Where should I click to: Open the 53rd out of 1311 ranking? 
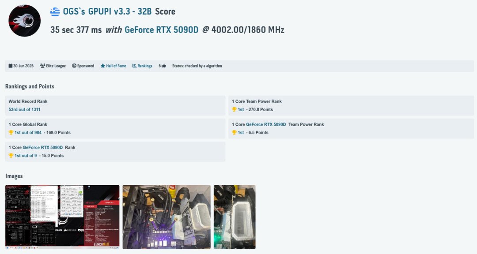(24, 109)
